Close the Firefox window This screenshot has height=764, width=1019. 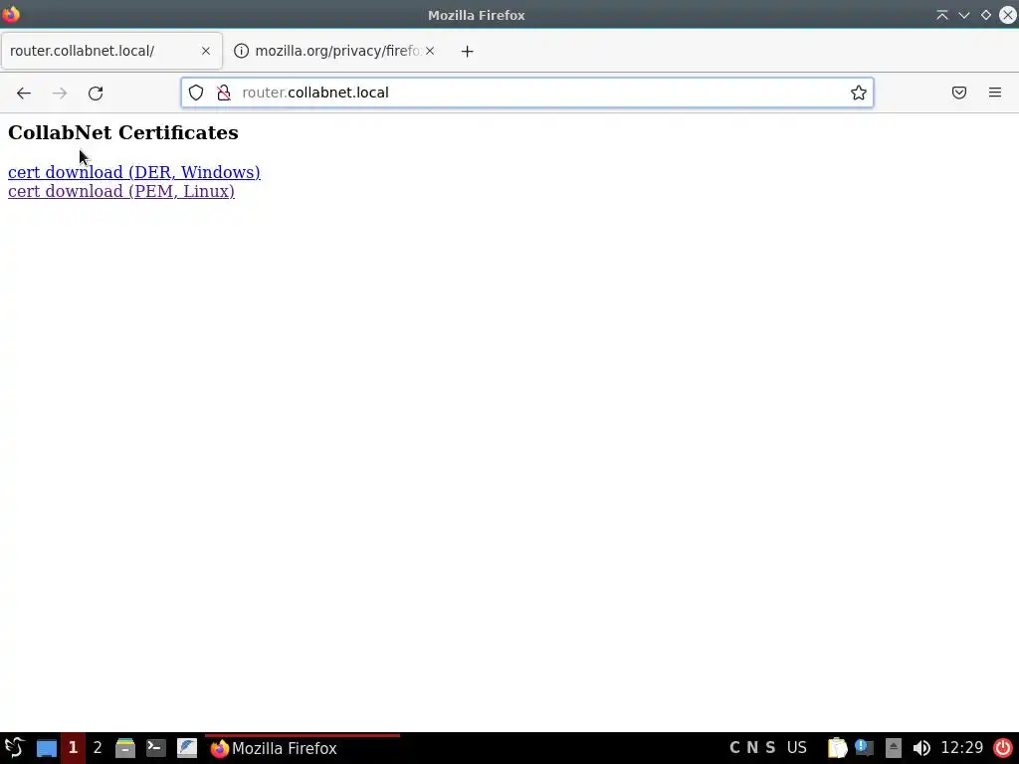click(x=1007, y=15)
